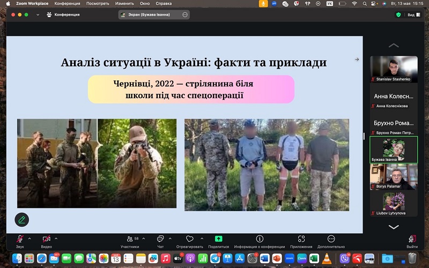Select Бужава Іванна participant tile

point(394,150)
